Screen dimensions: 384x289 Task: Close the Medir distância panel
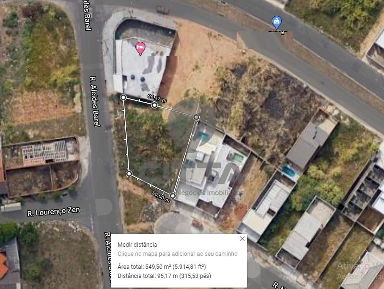click(x=242, y=239)
